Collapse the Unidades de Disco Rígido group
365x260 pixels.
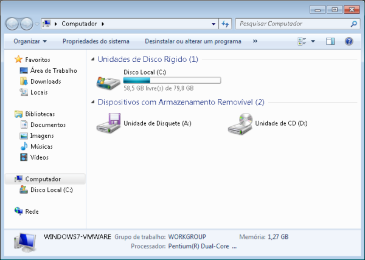coord(93,60)
